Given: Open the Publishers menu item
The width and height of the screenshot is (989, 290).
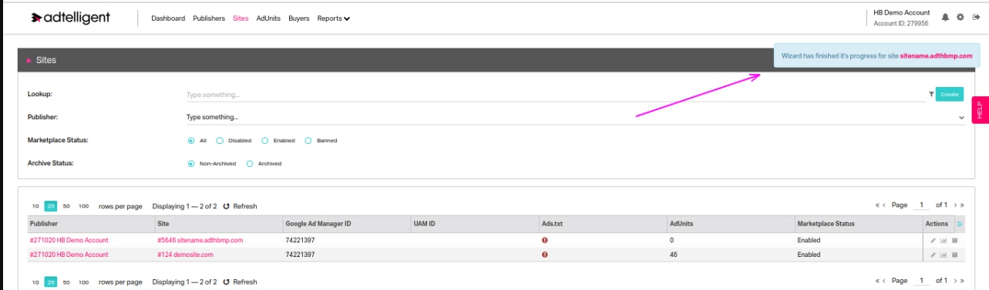Looking at the screenshot, I should (209, 18).
